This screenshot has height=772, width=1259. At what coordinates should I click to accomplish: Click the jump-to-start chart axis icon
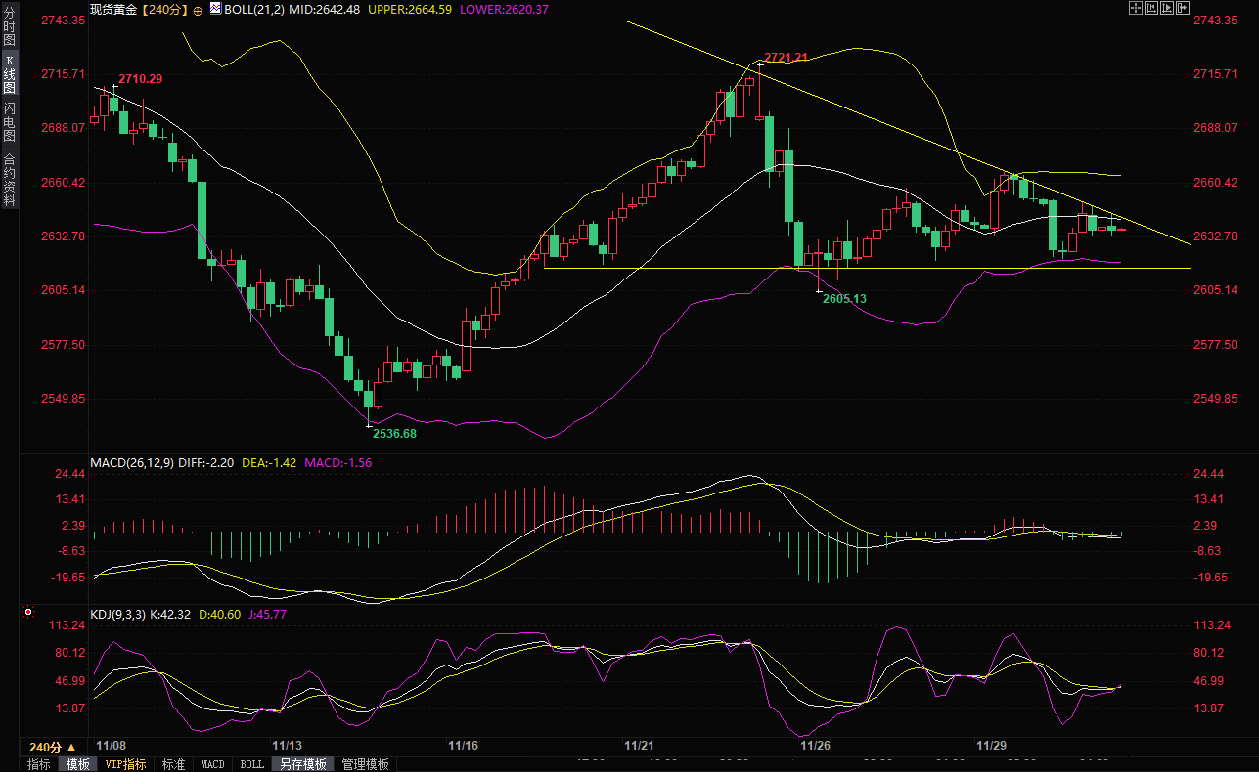point(1151,8)
